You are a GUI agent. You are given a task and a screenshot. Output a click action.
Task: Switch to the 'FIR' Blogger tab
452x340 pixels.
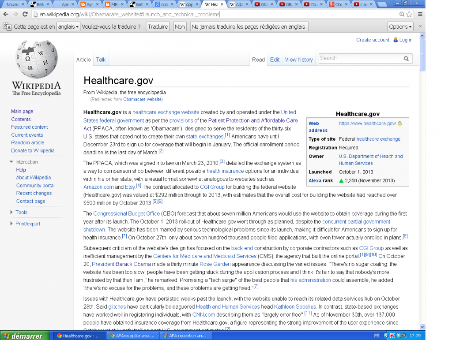point(114,4)
